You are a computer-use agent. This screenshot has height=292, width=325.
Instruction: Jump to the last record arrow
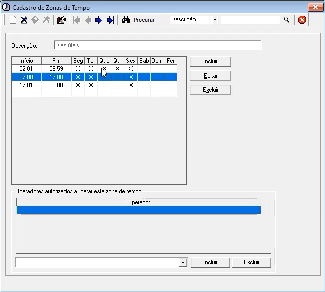[x=110, y=20]
